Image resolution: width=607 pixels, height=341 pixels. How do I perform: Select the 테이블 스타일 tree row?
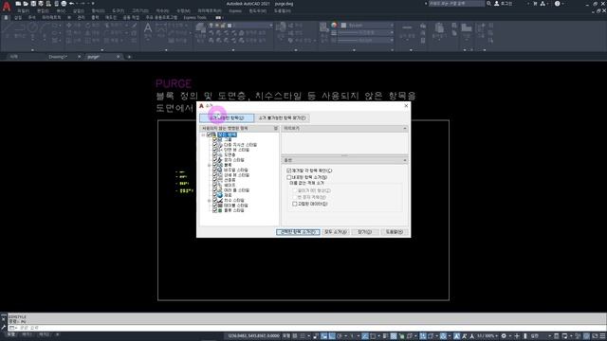[x=235, y=206]
